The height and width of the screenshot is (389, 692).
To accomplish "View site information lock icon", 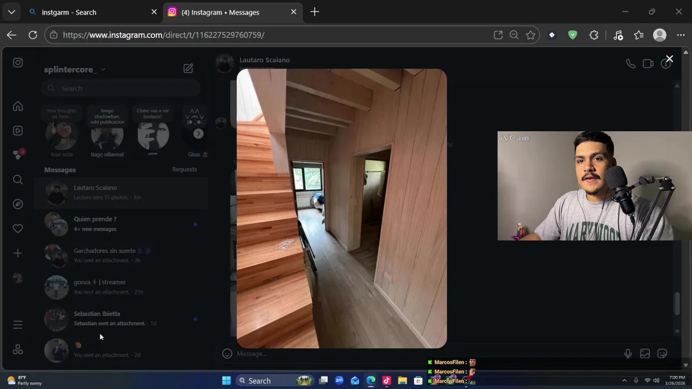I will 53,35.
